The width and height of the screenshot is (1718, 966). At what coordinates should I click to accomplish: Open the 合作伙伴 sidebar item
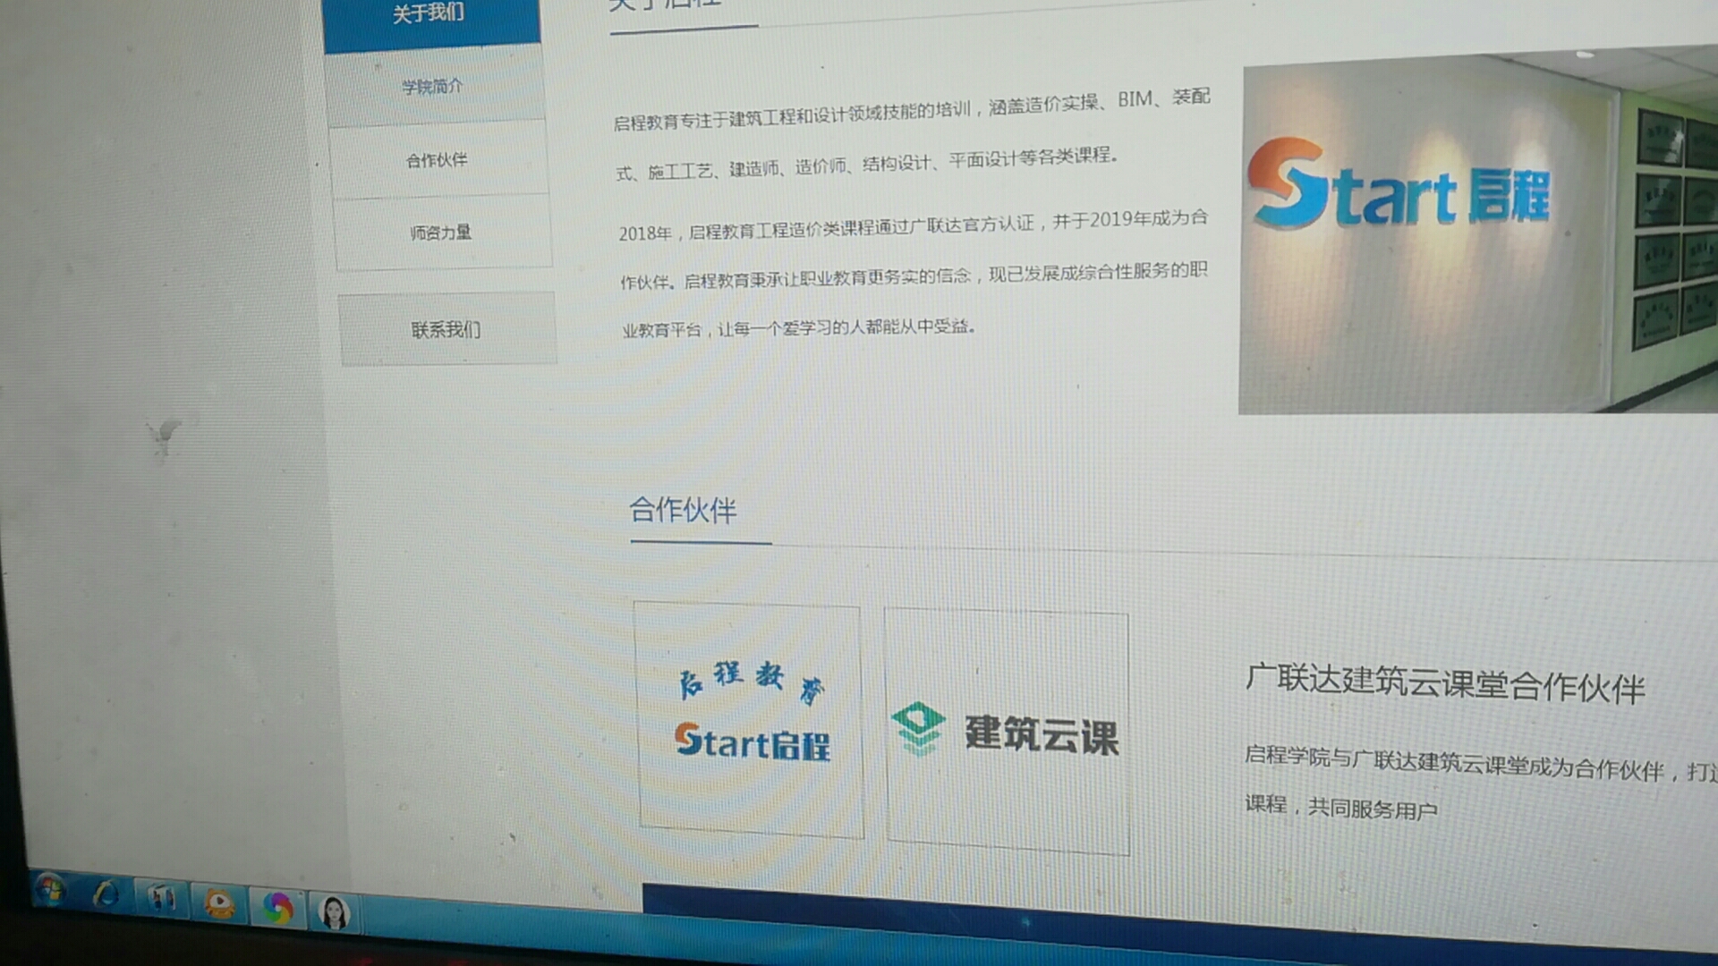pos(438,160)
